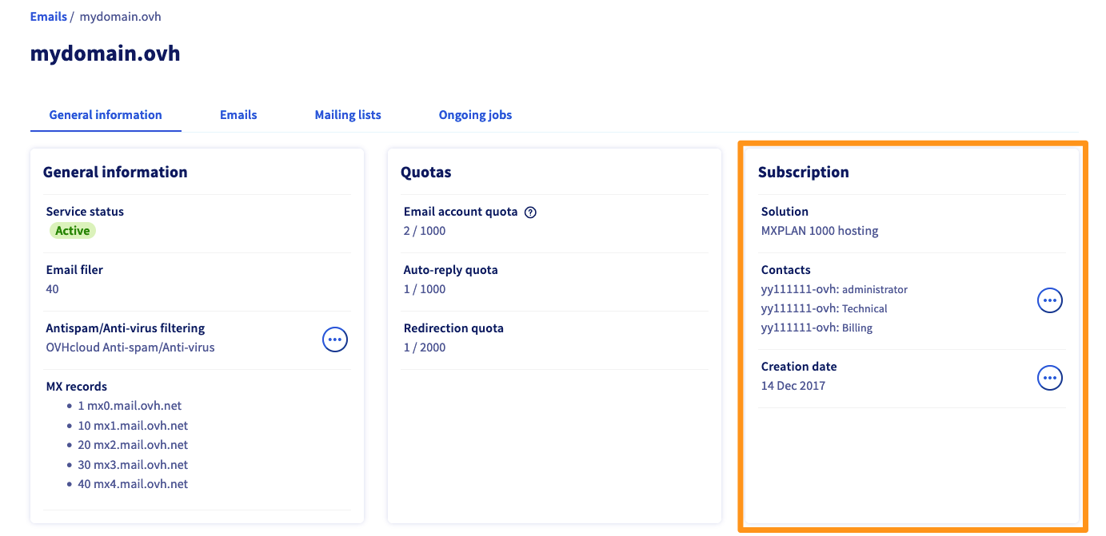Click the Active service status badge
This screenshot has height=536, width=1106.
tap(73, 231)
